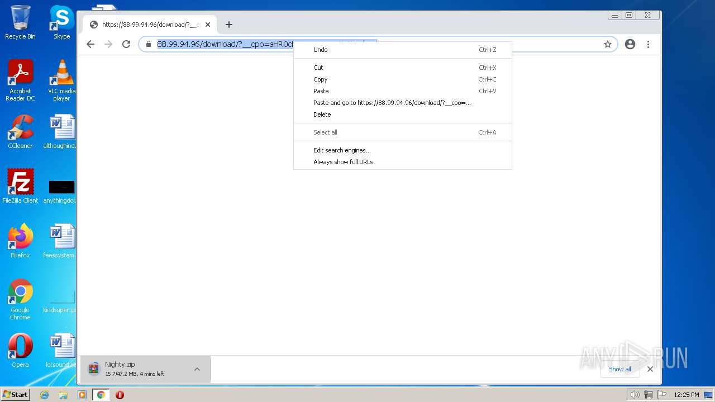The image size is (715, 402).
Task: Open lotsound Word document on desktop
Action: 60,351
